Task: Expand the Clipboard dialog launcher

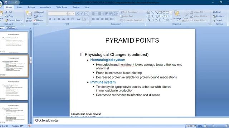Action: 22,24
